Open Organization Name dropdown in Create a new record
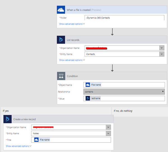The width and height of the screenshot is (168, 152). (108, 127)
